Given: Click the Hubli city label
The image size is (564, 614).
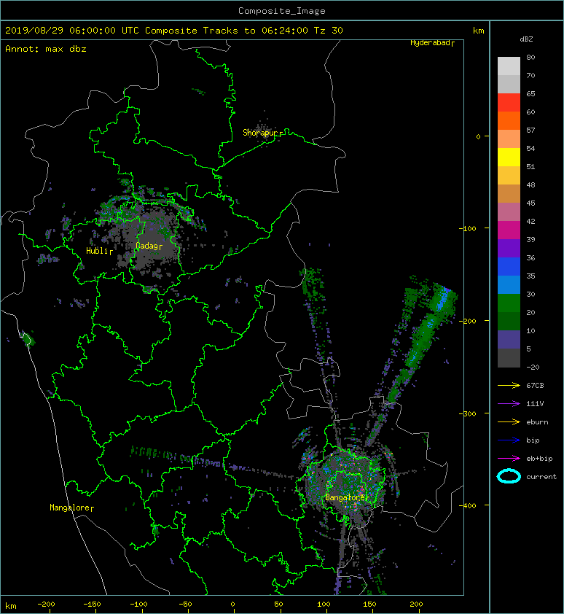Looking at the screenshot, I should [x=99, y=251].
